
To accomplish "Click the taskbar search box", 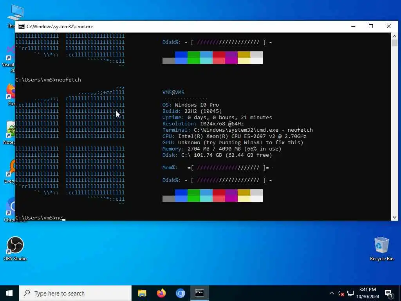I will pyautogui.click(x=75, y=293).
